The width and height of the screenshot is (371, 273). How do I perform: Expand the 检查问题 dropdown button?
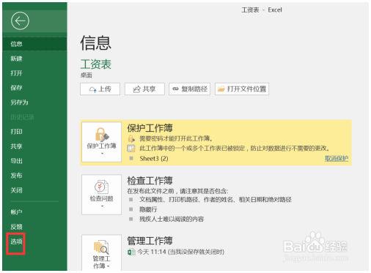[x=101, y=195]
